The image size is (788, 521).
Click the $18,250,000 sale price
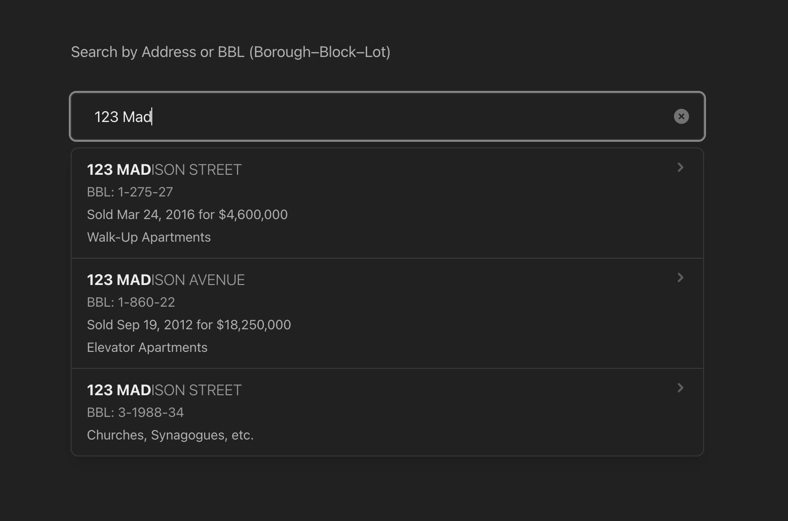click(x=254, y=325)
